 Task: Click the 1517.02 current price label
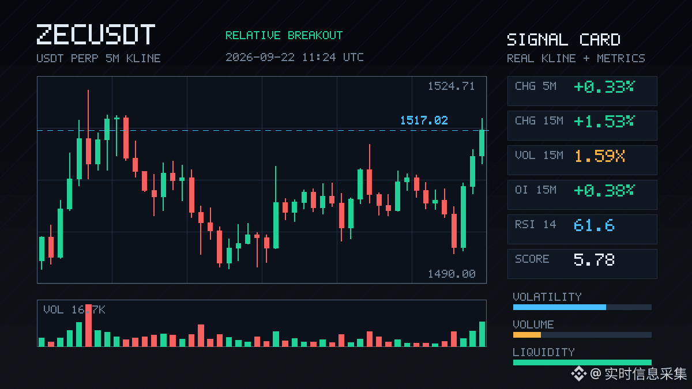click(x=424, y=120)
